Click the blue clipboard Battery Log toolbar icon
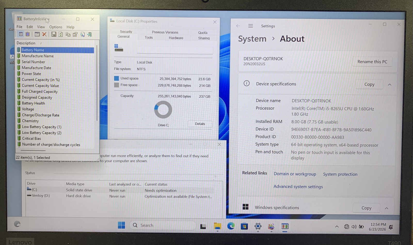 [x=28, y=34]
